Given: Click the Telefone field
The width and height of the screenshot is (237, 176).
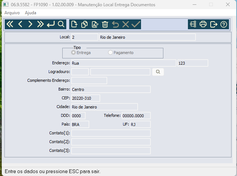Looking at the screenshot, I should tap(136, 116).
